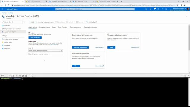The width and height of the screenshot is (190, 107).
Task: Collapse the left resource menu
Action: point(25,22)
